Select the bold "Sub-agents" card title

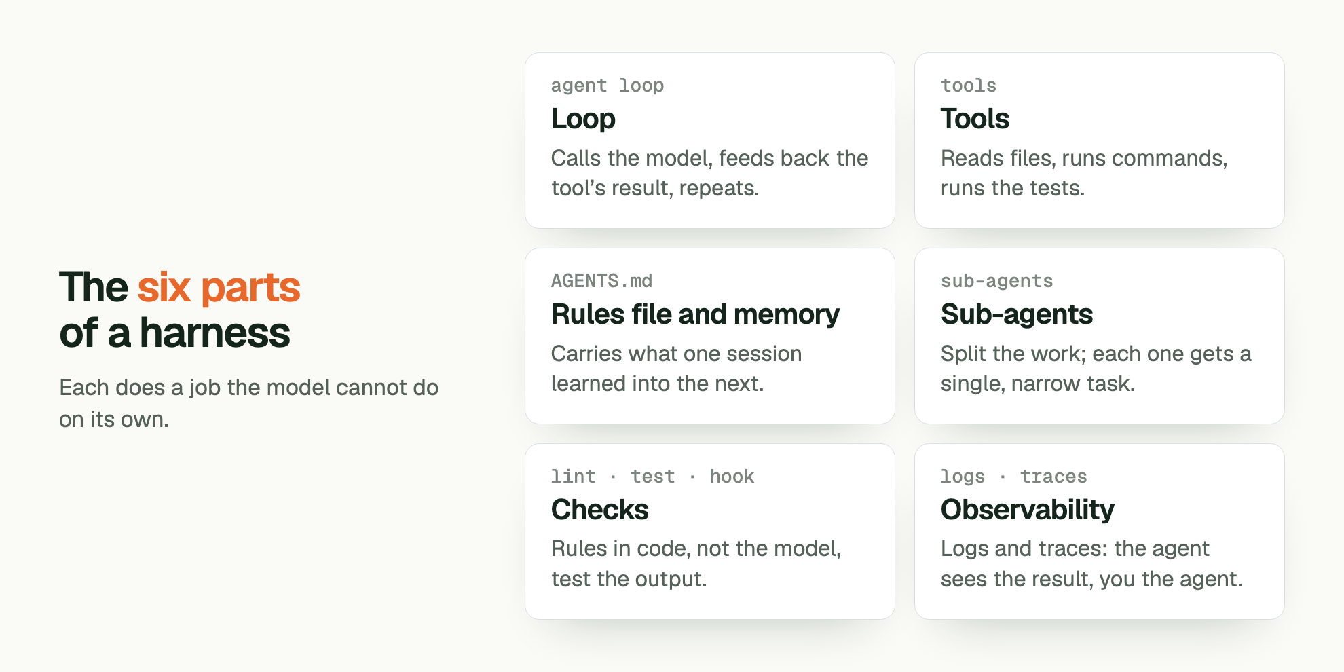[x=1017, y=314]
